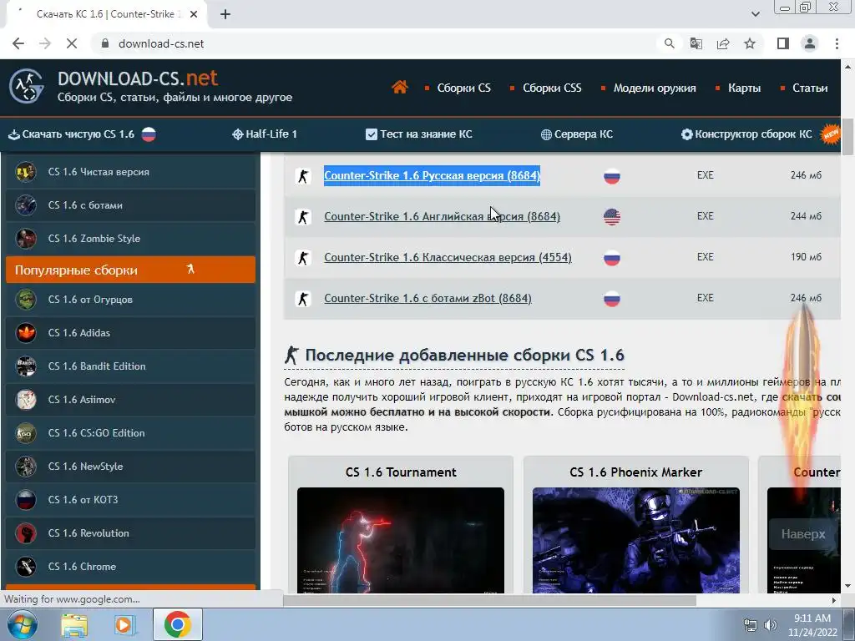Viewport: 855px width, 641px height.
Task: Open Windows Explorer from taskbar
Action: tap(74, 624)
